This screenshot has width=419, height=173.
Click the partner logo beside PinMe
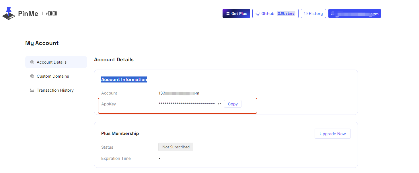click(x=51, y=13)
